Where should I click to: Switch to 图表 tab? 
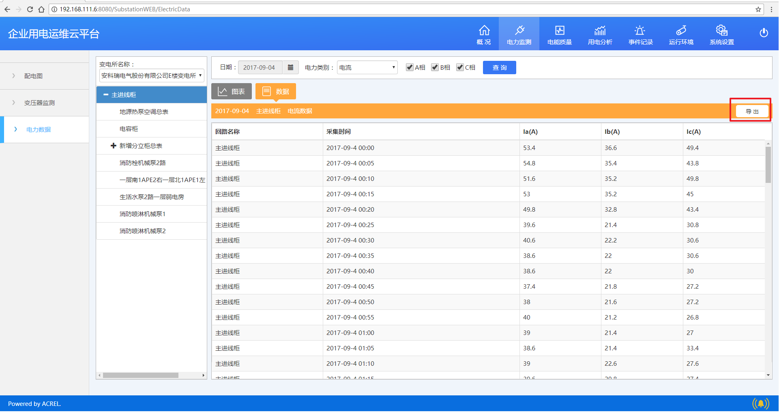[x=232, y=91]
